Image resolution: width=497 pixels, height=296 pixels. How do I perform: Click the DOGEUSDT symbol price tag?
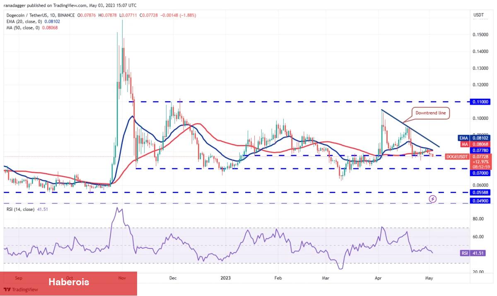458,157
